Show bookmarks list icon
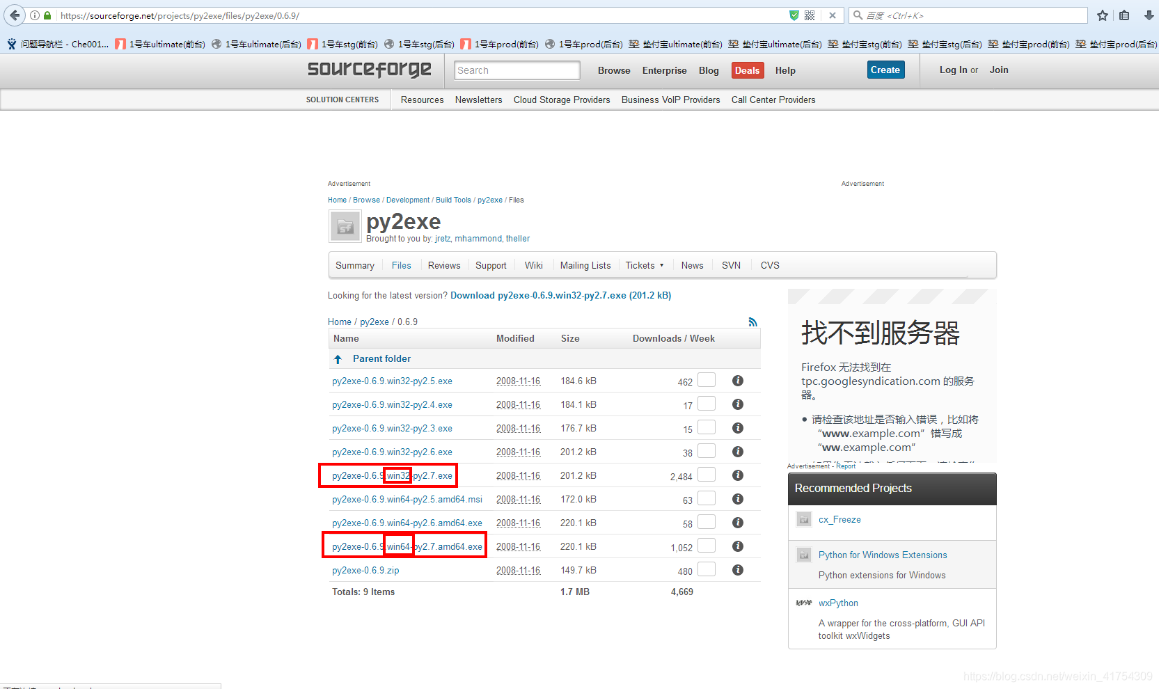 (x=1124, y=15)
